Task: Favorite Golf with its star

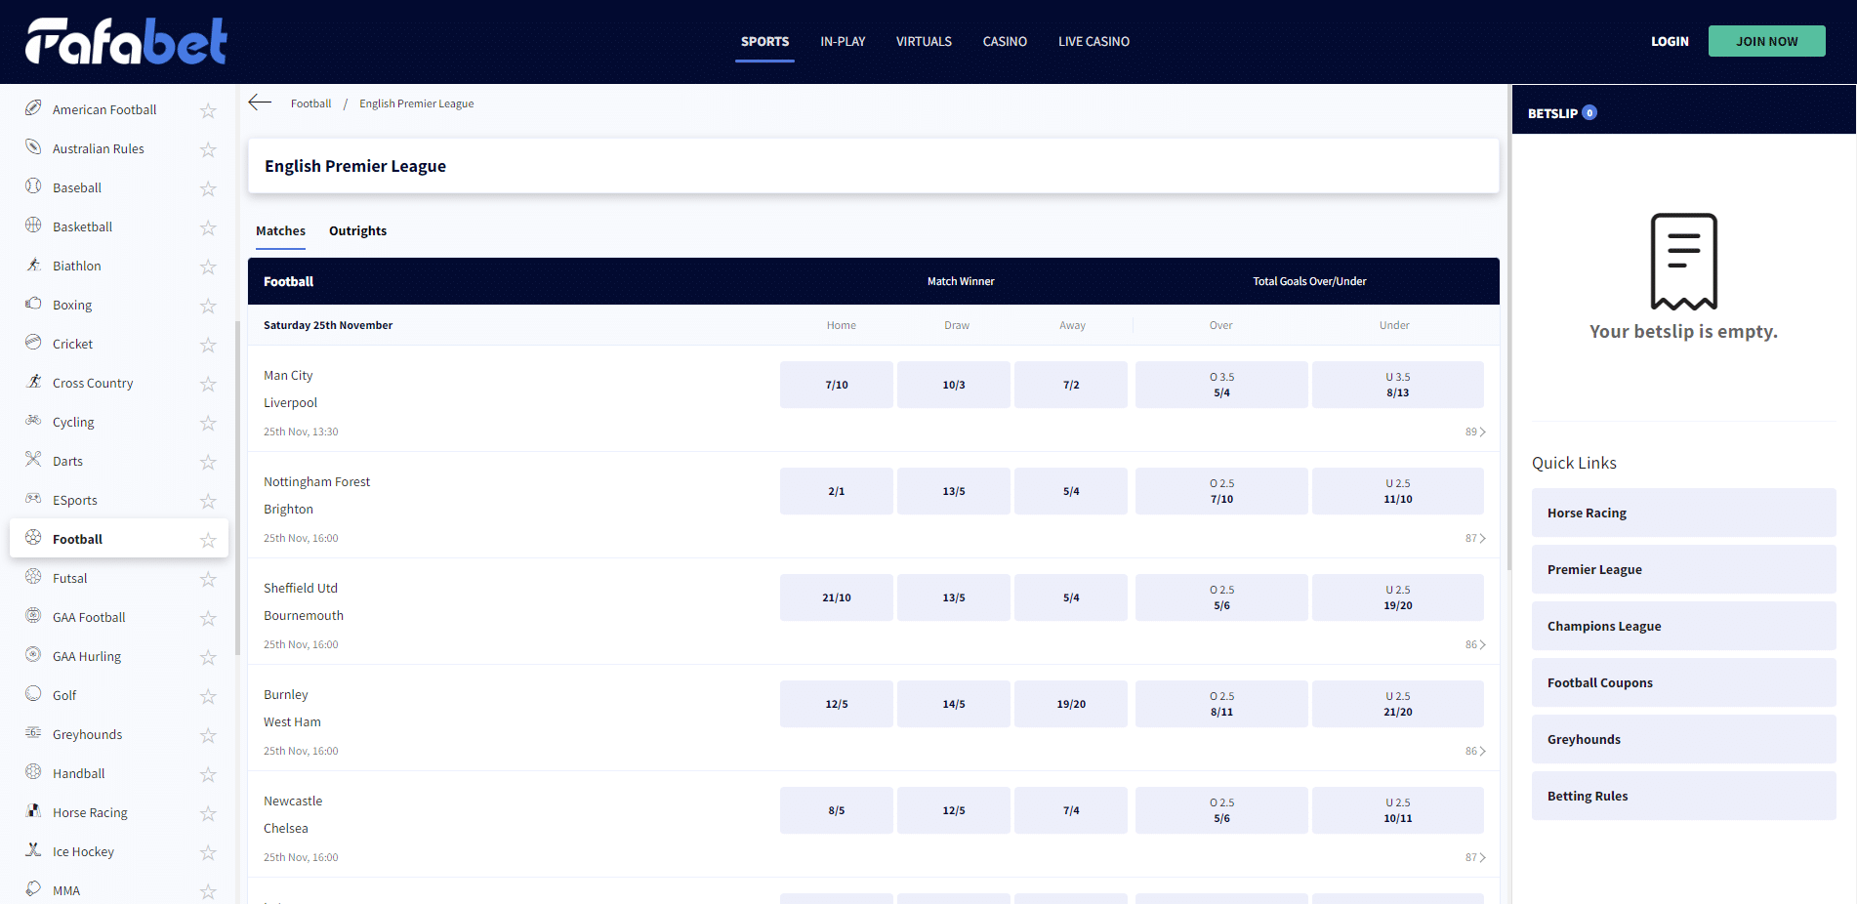Action: pos(208,696)
